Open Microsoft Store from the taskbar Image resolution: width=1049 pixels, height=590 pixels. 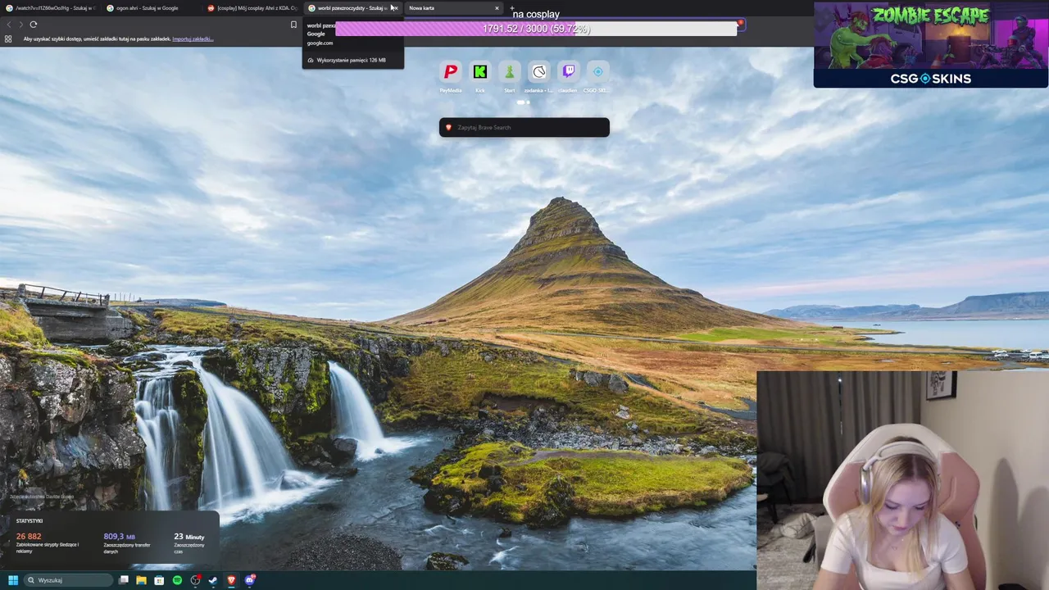[x=159, y=580]
